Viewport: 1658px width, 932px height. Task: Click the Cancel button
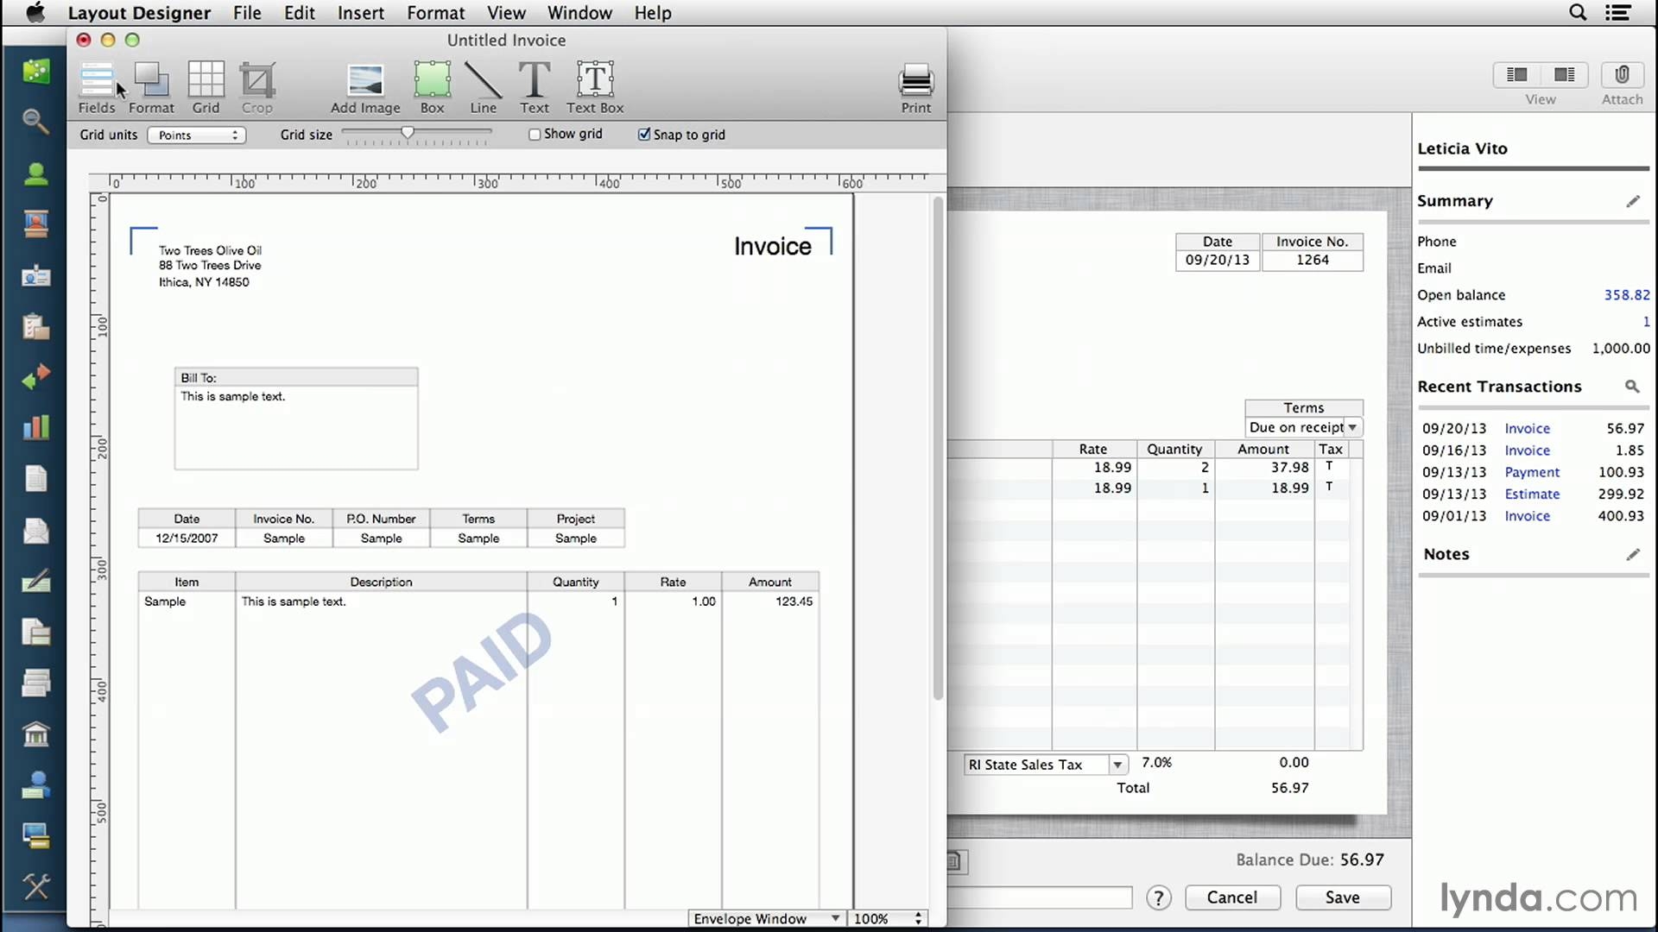(1231, 897)
